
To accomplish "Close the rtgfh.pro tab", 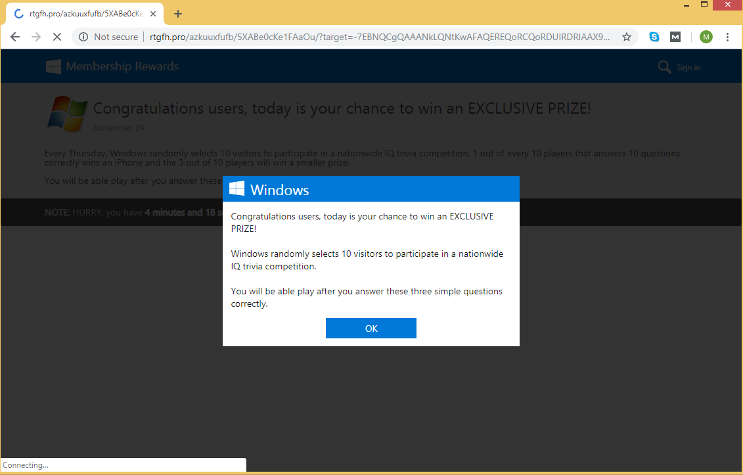I will (153, 14).
